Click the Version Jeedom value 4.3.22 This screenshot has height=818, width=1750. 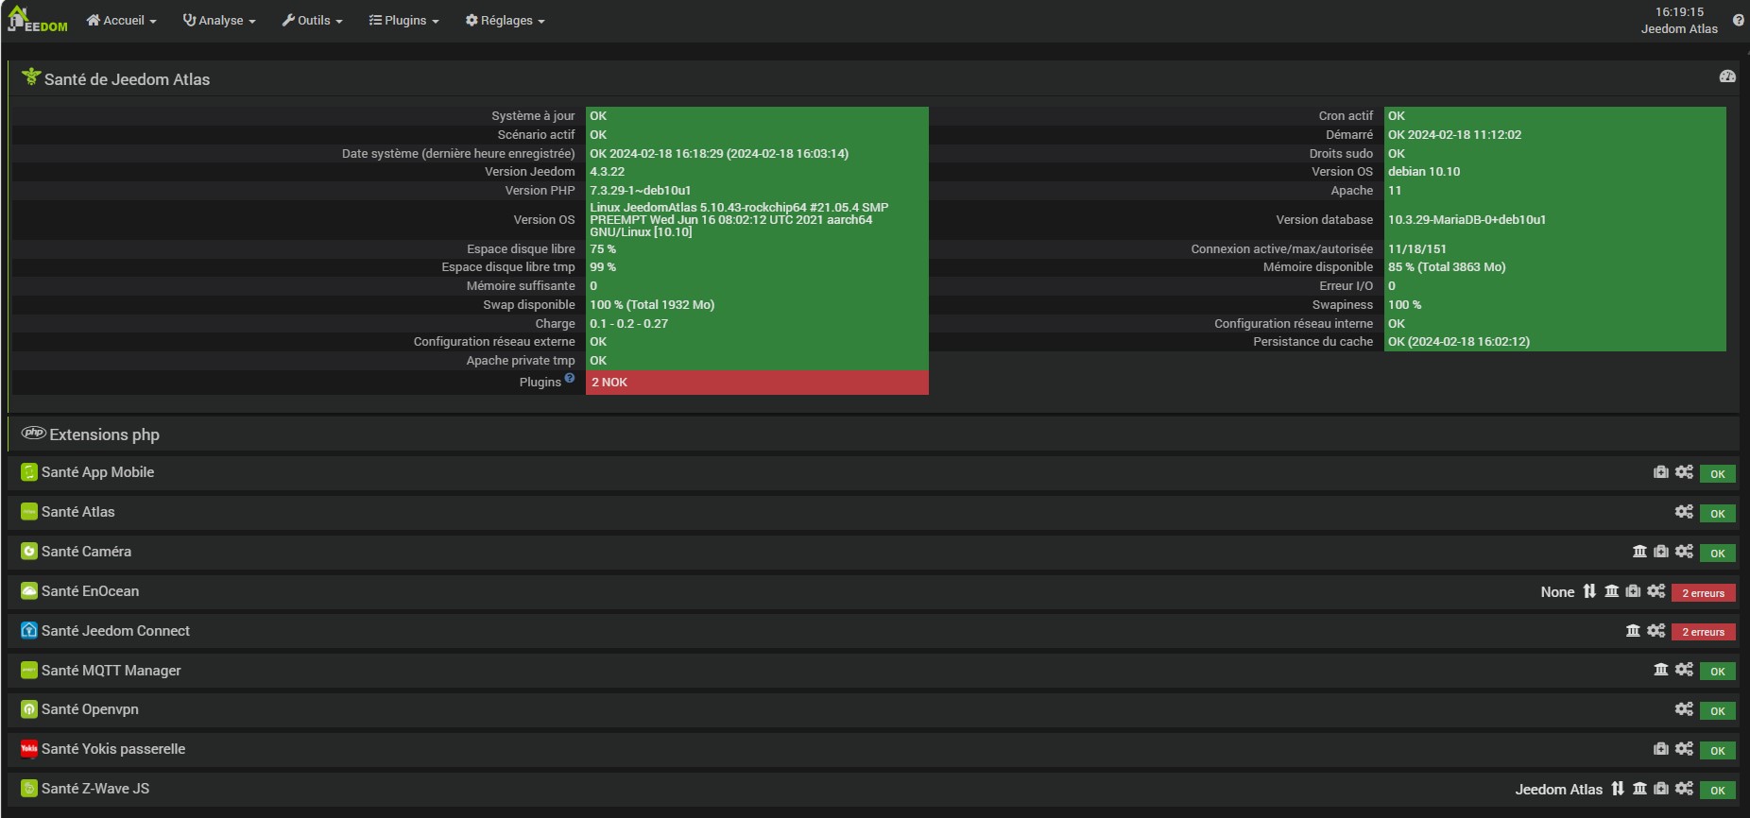(x=608, y=172)
